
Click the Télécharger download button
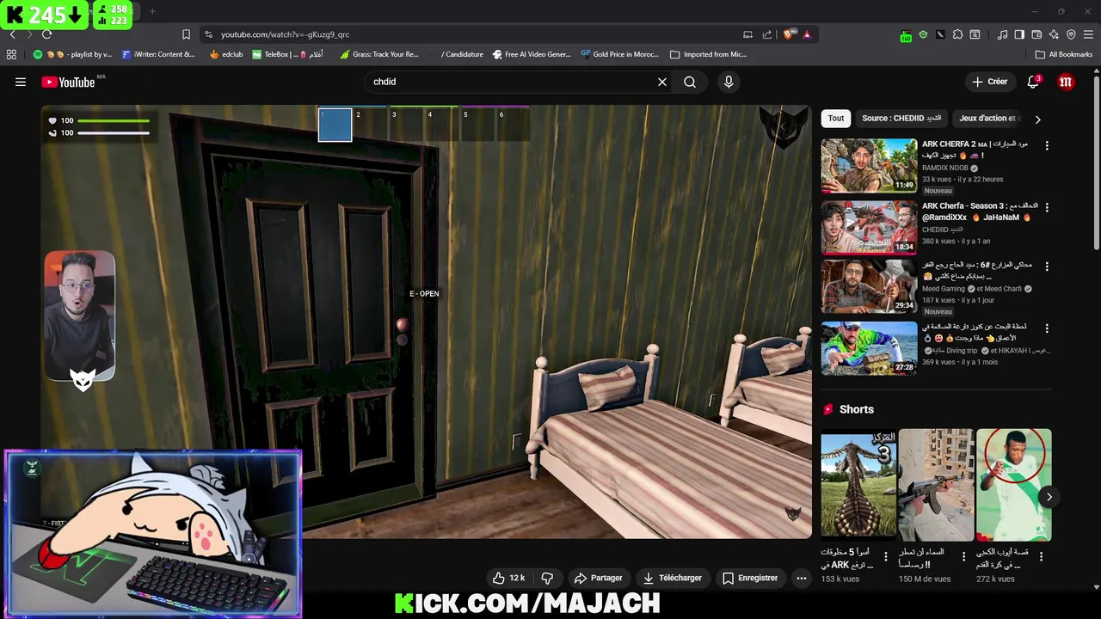click(x=673, y=578)
